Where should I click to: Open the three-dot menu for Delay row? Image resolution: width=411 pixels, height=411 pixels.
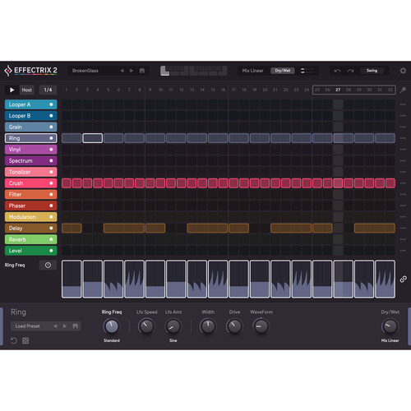pyautogui.click(x=403, y=228)
